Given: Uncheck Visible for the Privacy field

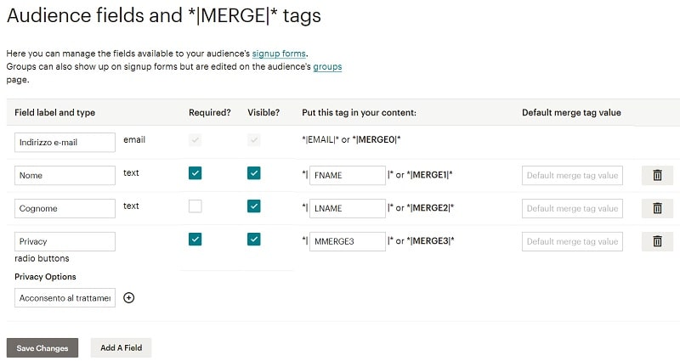Looking at the screenshot, I should pyautogui.click(x=253, y=240).
